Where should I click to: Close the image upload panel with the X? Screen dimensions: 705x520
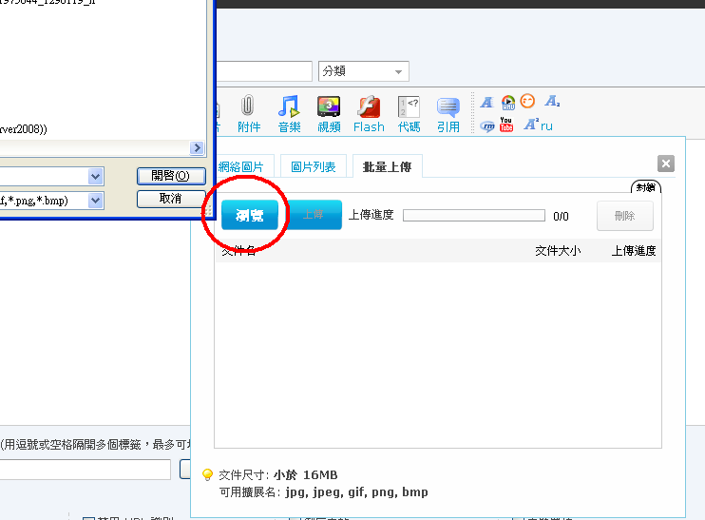pyautogui.click(x=666, y=164)
